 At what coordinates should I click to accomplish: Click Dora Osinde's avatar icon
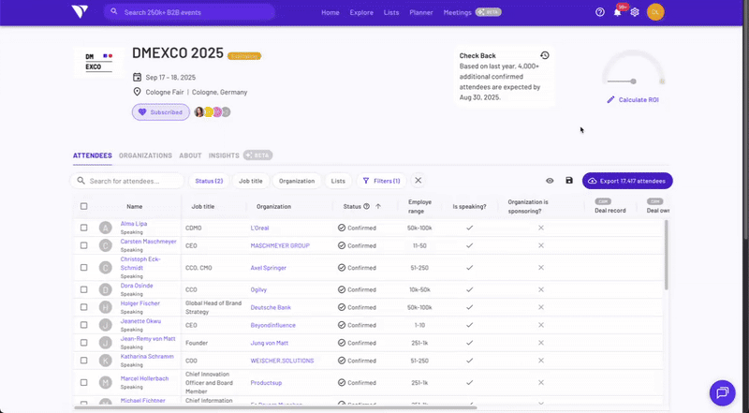pyautogui.click(x=105, y=289)
